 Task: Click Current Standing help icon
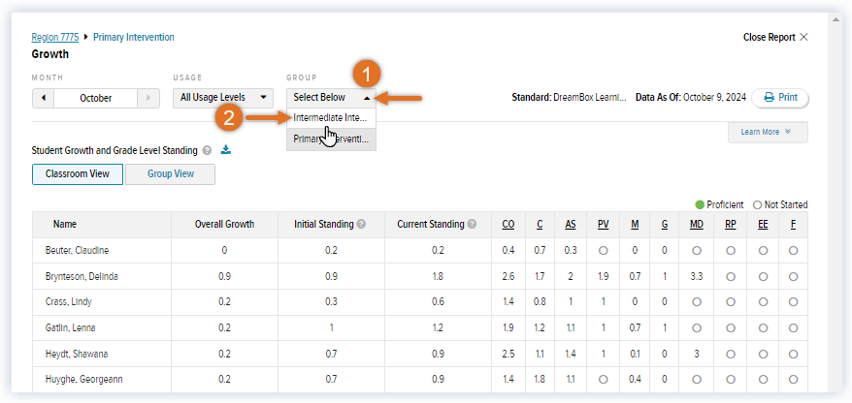(472, 224)
